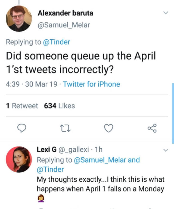Expand options chevron on Alexander's tweet

point(165,13)
